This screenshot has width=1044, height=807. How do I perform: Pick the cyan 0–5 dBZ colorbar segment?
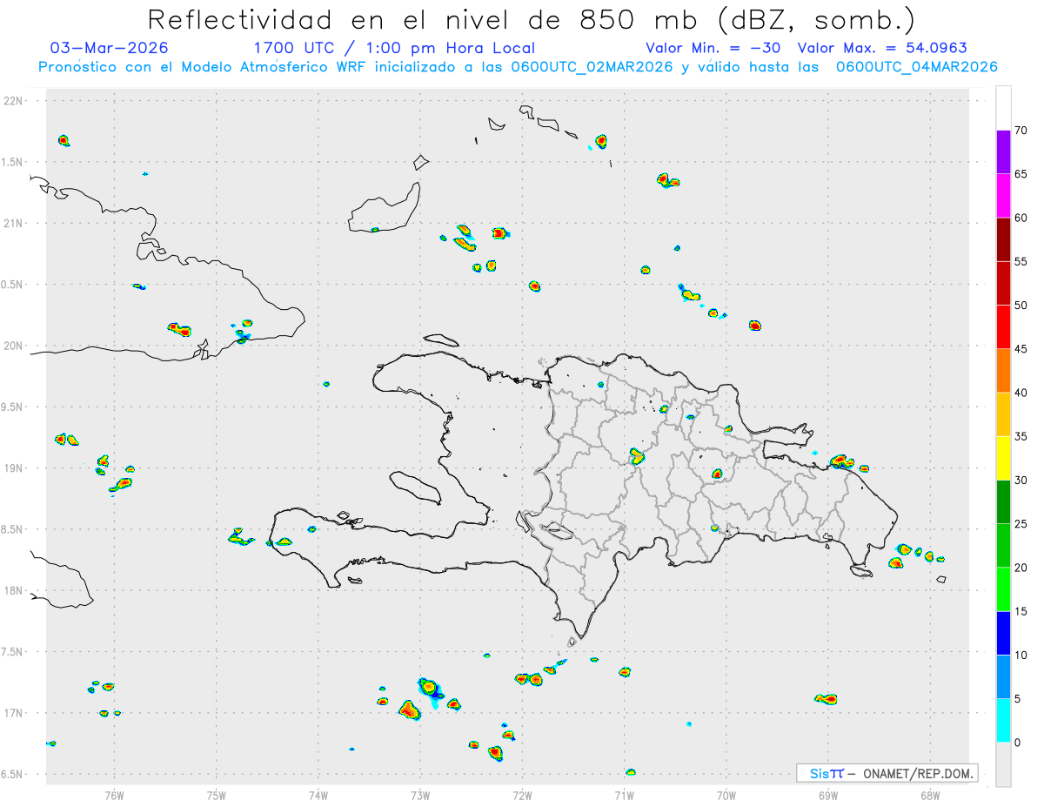(x=1003, y=721)
